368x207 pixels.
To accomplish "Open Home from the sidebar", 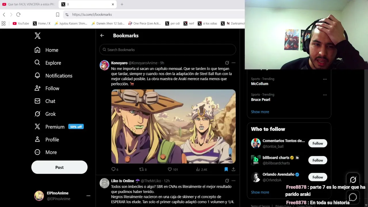I will point(46,50).
